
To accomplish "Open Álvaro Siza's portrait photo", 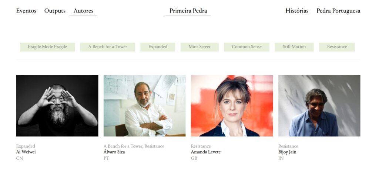I will (145, 106).
